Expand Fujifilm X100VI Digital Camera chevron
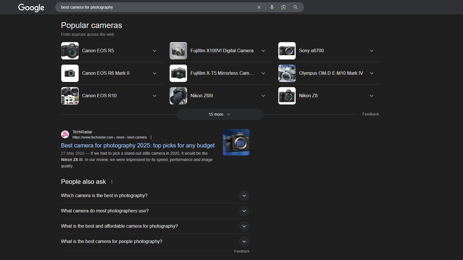Image resolution: width=463 pixels, height=260 pixels. pos(263,51)
